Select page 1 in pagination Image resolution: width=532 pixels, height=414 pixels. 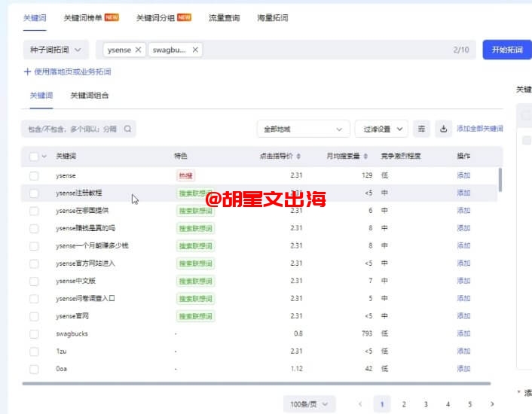(x=382, y=404)
